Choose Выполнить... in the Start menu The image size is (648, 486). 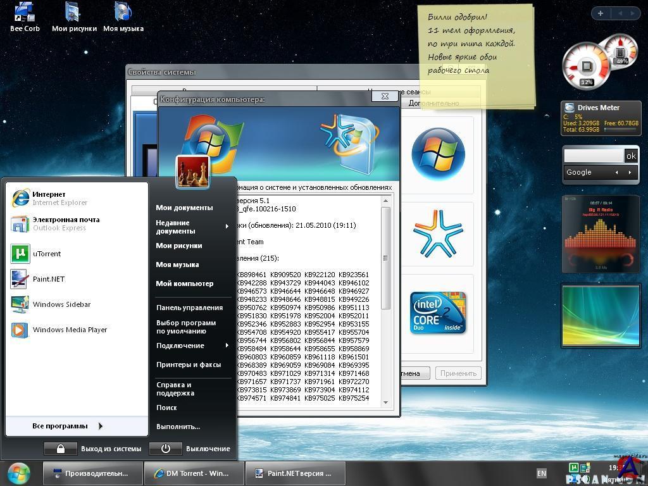pos(178,427)
